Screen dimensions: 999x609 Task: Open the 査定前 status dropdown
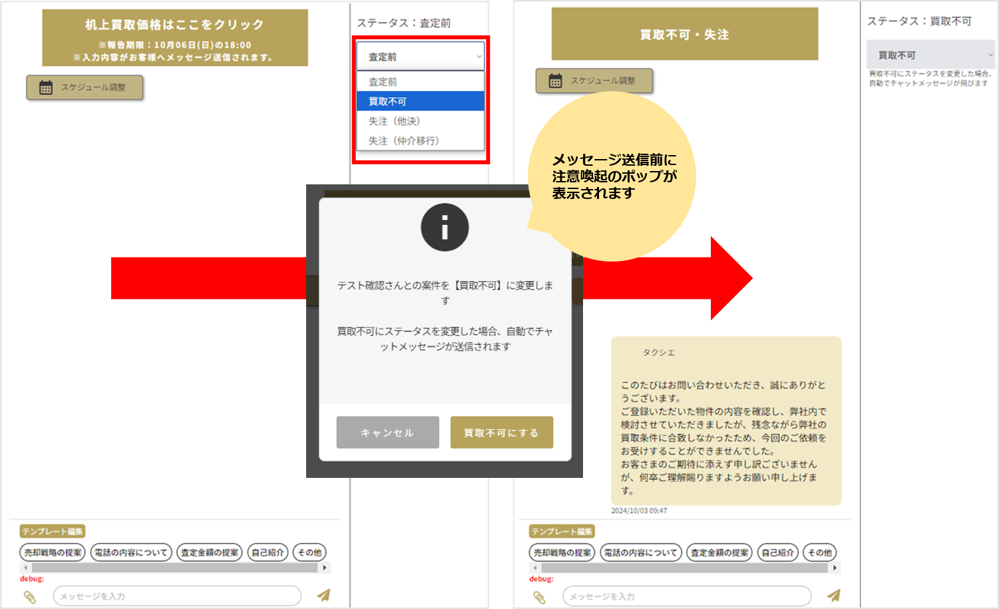[420, 57]
